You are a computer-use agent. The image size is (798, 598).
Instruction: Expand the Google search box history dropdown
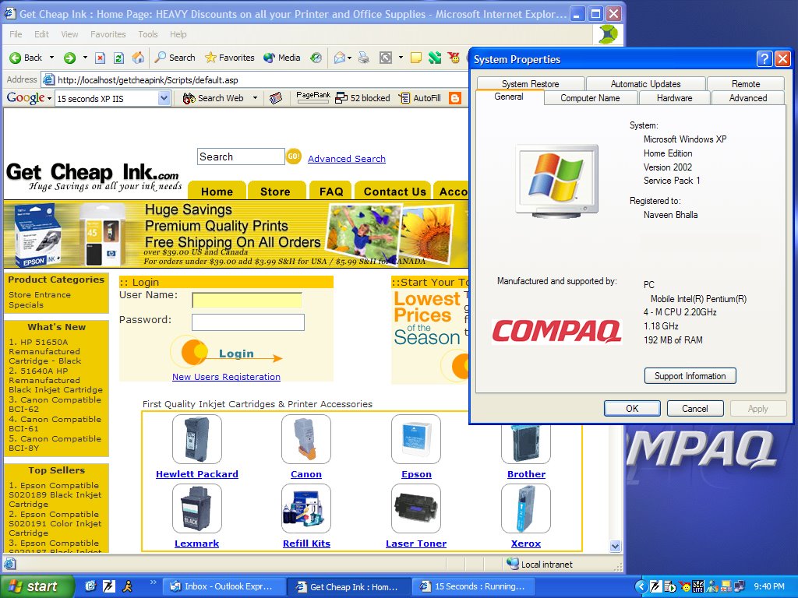point(164,98)
